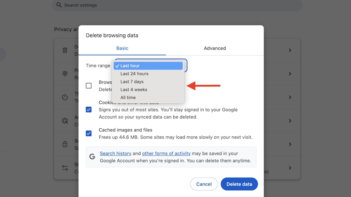The width and height of the screenshot is (351, 197).
Task: Expand the security padlock row chevron
Action: click(x=290, y=144)
